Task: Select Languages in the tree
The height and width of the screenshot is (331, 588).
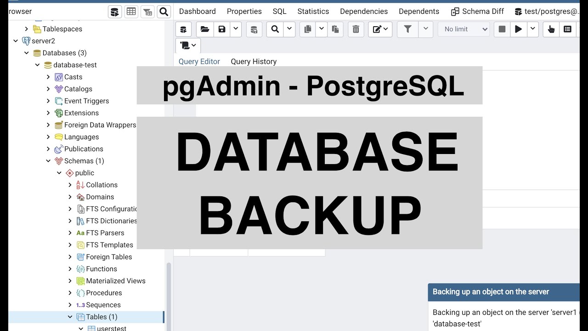Action: pos(81,137)
